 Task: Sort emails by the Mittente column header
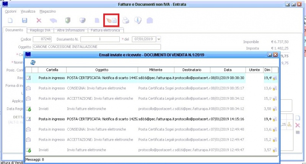click(155, 70)
